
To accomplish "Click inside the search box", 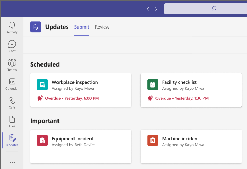I will tap(205, 8).
